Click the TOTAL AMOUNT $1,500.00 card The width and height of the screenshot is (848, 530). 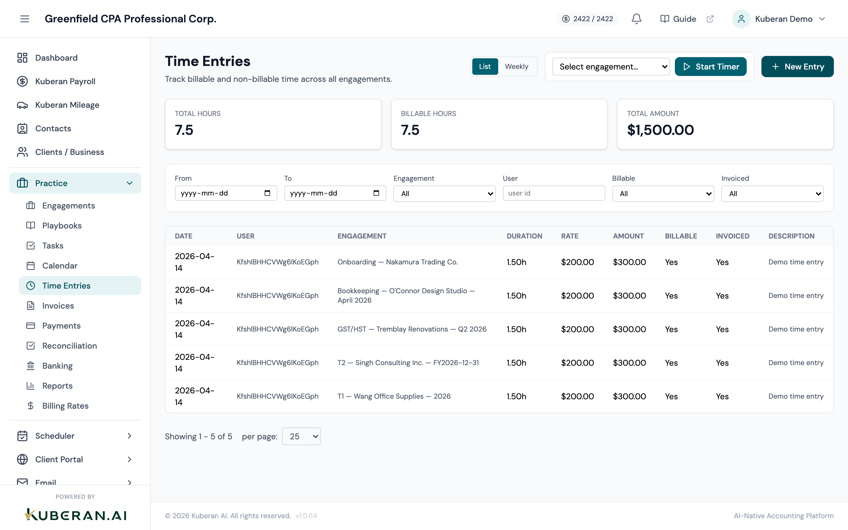725,125
